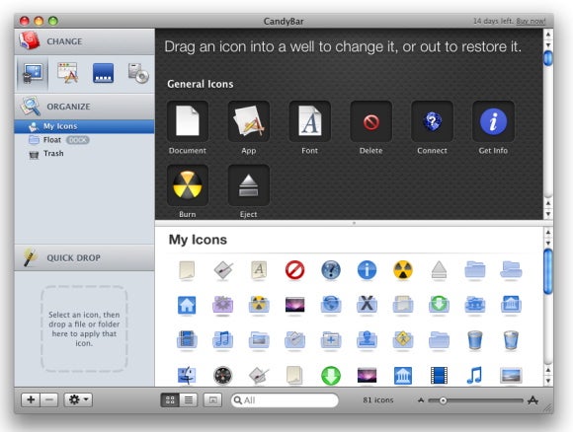Image resolution: width=573 pixels, height=432 pixels.
Task: Click the top pane scroll thumb
Action: coord(548,58)
